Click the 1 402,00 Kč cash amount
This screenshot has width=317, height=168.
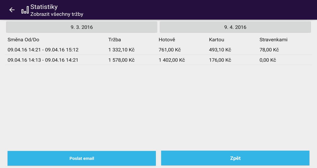point(172,60)
